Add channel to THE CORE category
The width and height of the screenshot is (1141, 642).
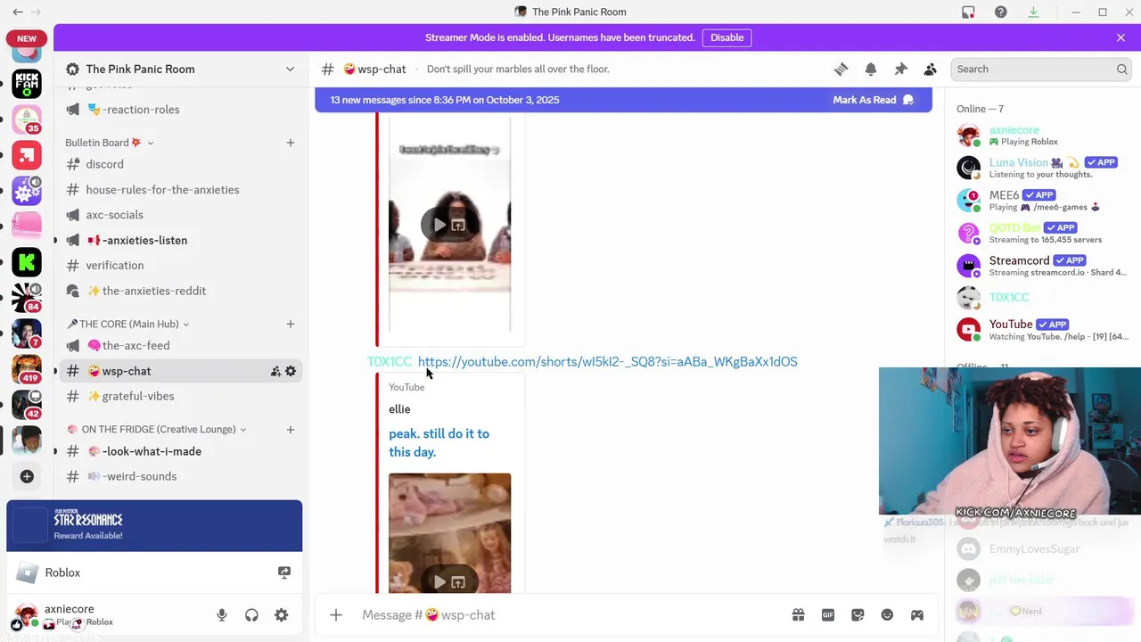[x=290, y=324]
